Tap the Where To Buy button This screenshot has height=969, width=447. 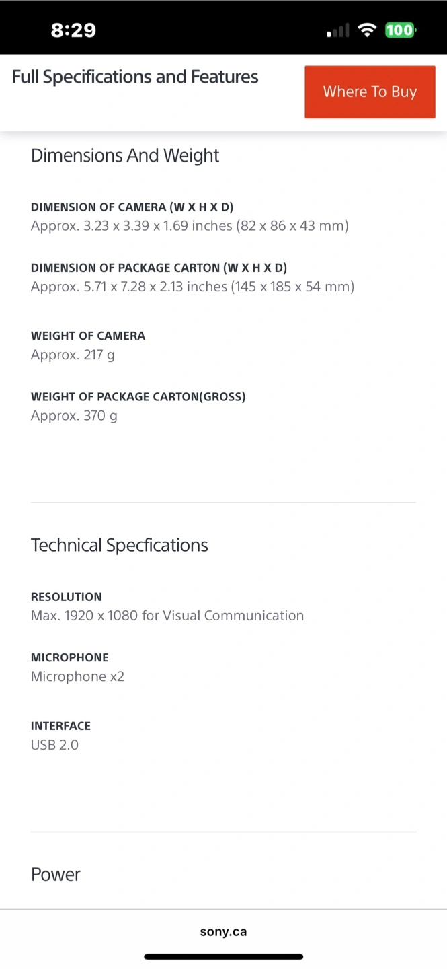pyautogui.click(x=370, y=92)
